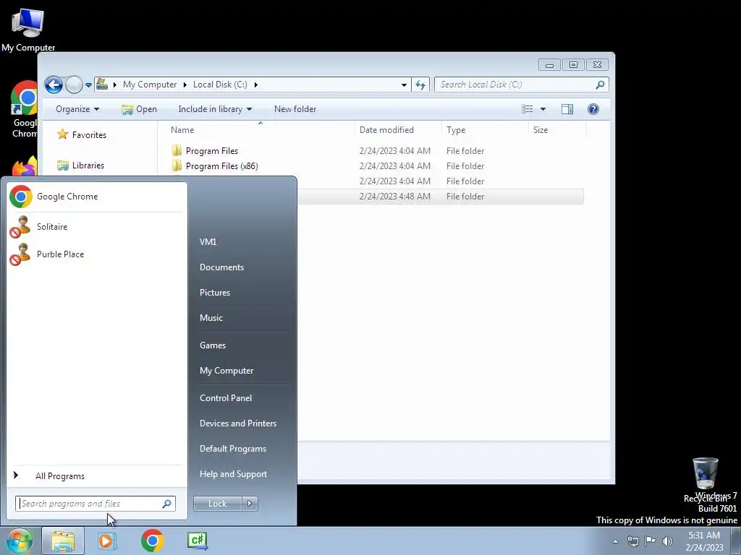Open VM1 user folder

click(x=208, y=241)
